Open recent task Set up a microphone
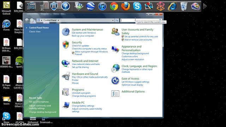Screen dimensions: 226x127 point(39,102)
